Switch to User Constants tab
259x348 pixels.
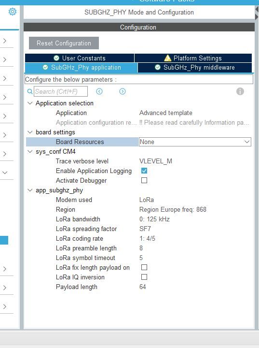click(x=80, y=58)
